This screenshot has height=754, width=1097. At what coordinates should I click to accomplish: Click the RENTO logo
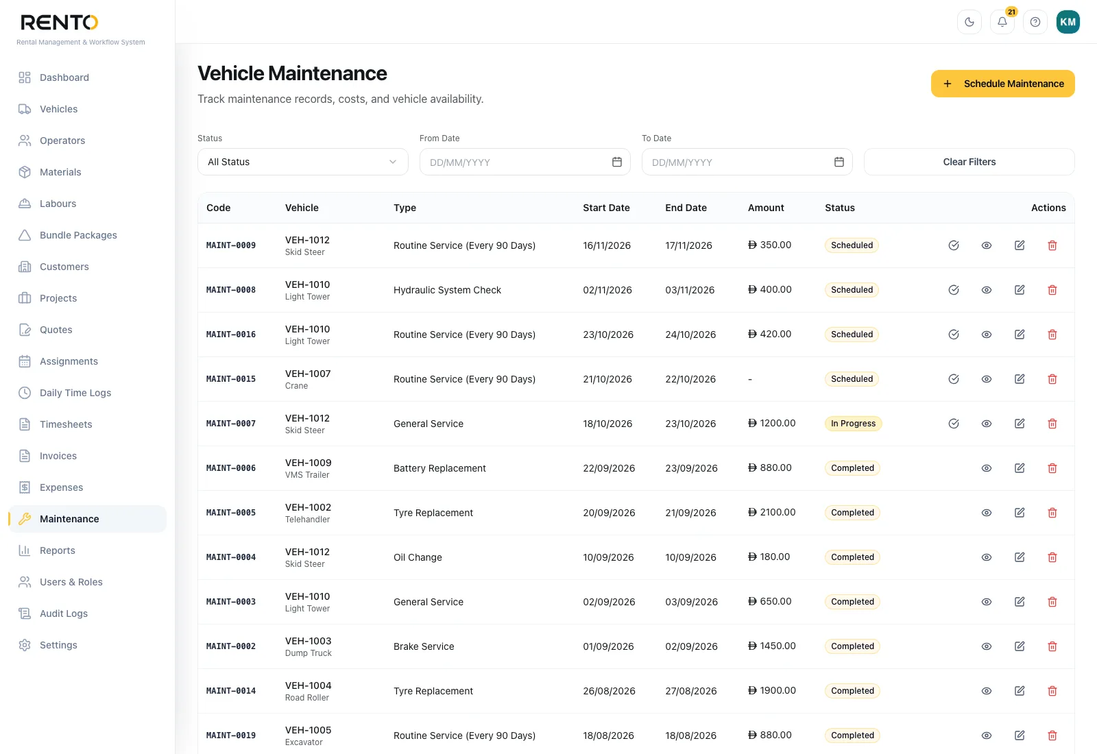[60, 23]
